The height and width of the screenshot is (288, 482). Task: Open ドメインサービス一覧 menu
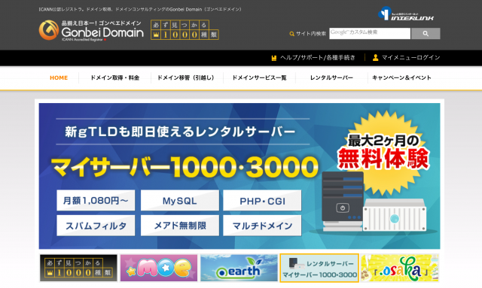[x=259, y=77]
